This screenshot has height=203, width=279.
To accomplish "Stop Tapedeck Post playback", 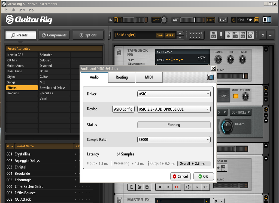I will 160,187.
